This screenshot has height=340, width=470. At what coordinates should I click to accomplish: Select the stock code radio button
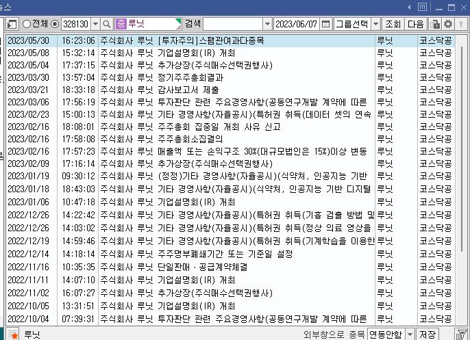(x=55, y=24)
